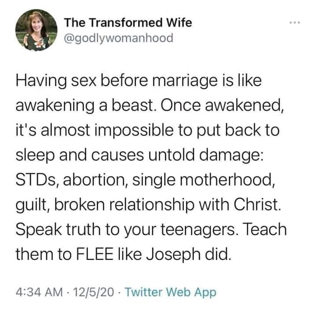Click the 4:34 AM timestamp
This screenshot has height=310, width=317.
point(39,292)
